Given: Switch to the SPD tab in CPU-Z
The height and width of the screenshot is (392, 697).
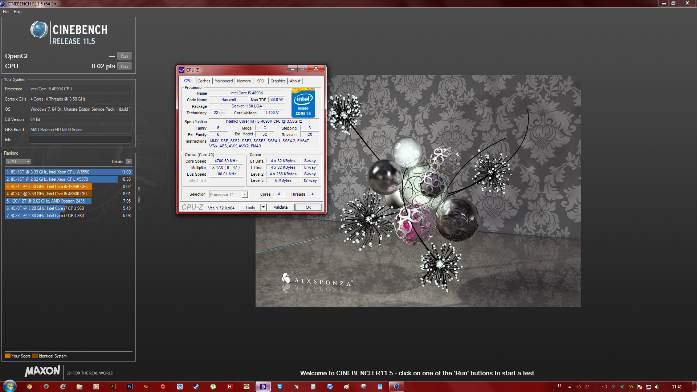Looking at the screenshot, I should coord(261,81).
